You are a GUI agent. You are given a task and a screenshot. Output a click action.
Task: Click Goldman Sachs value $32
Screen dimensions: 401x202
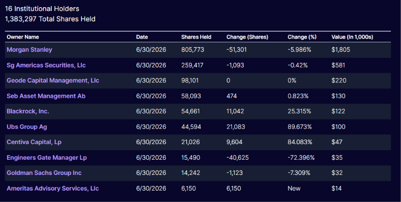click(x=337, y=173)
